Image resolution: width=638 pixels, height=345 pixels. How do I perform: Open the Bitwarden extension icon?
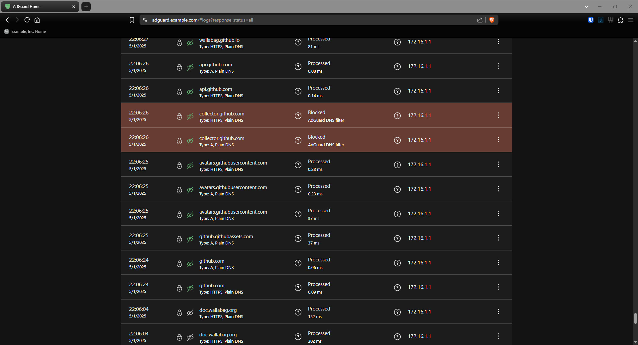pyautogui.click(x=591, y=20)
